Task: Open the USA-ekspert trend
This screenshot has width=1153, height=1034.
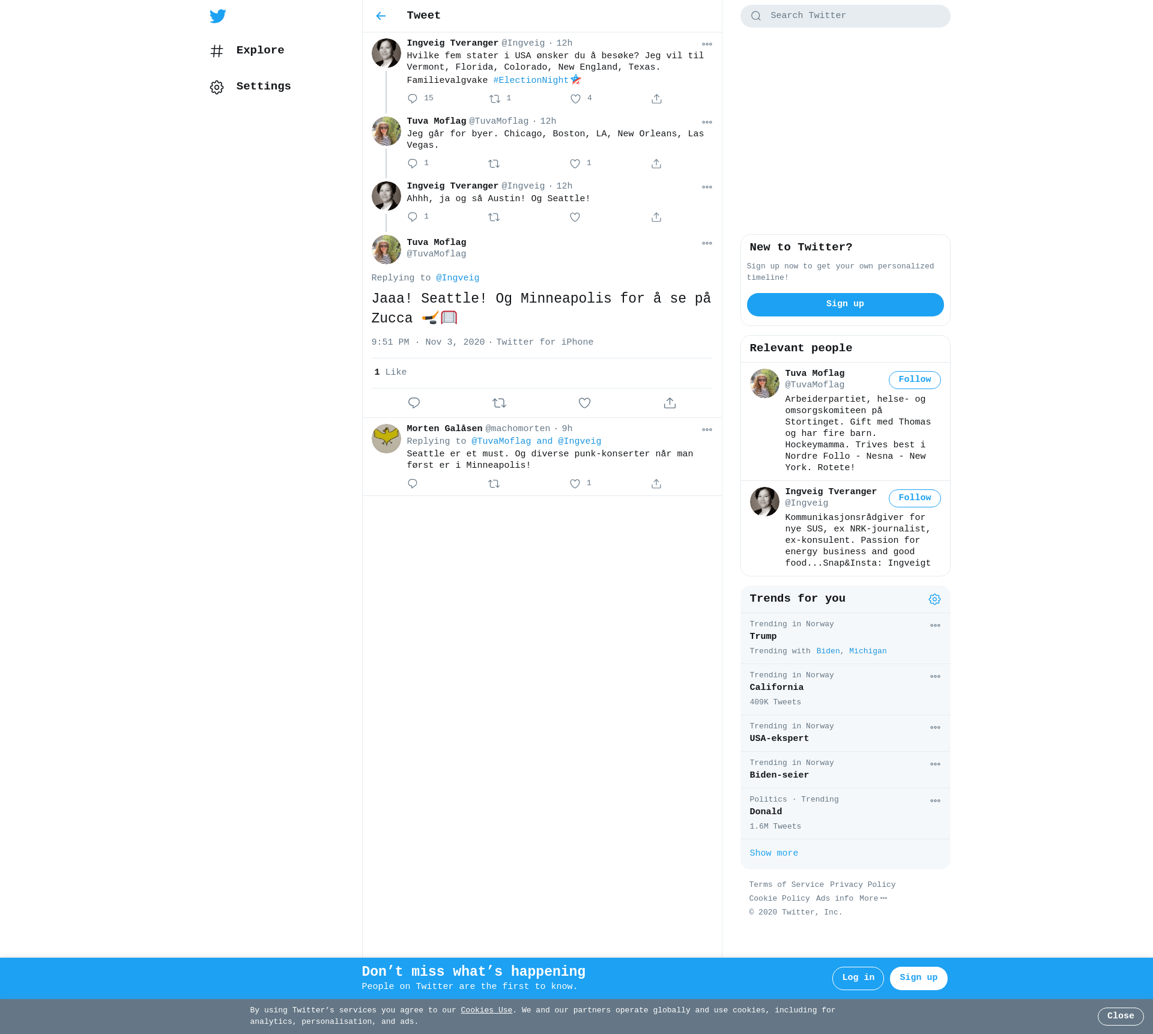Action: tap(845, 733)
